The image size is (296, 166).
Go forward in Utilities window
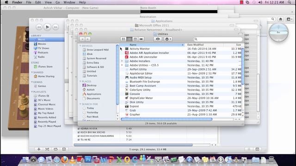88,39
